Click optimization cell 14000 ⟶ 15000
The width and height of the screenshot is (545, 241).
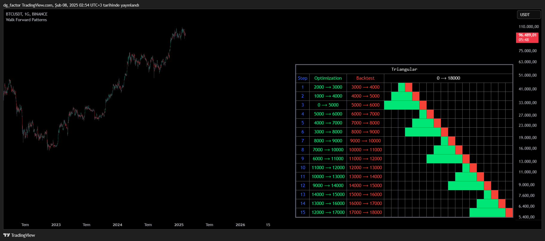[x=328, y=194]
